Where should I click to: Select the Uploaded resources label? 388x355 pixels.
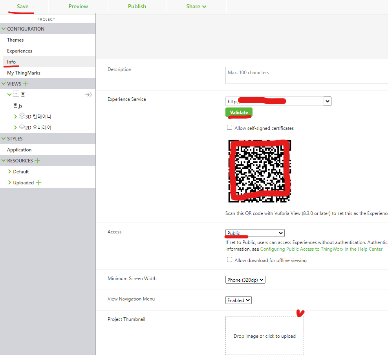coord(23,183)
